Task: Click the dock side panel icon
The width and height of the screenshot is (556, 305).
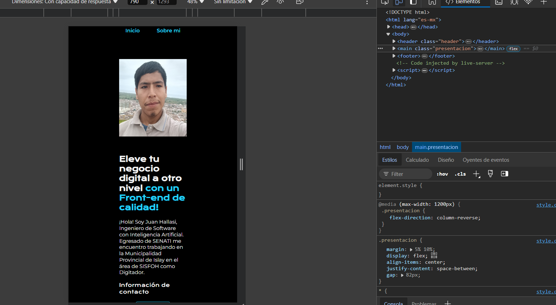Action: pyautogui.click(x=413, y=2)
